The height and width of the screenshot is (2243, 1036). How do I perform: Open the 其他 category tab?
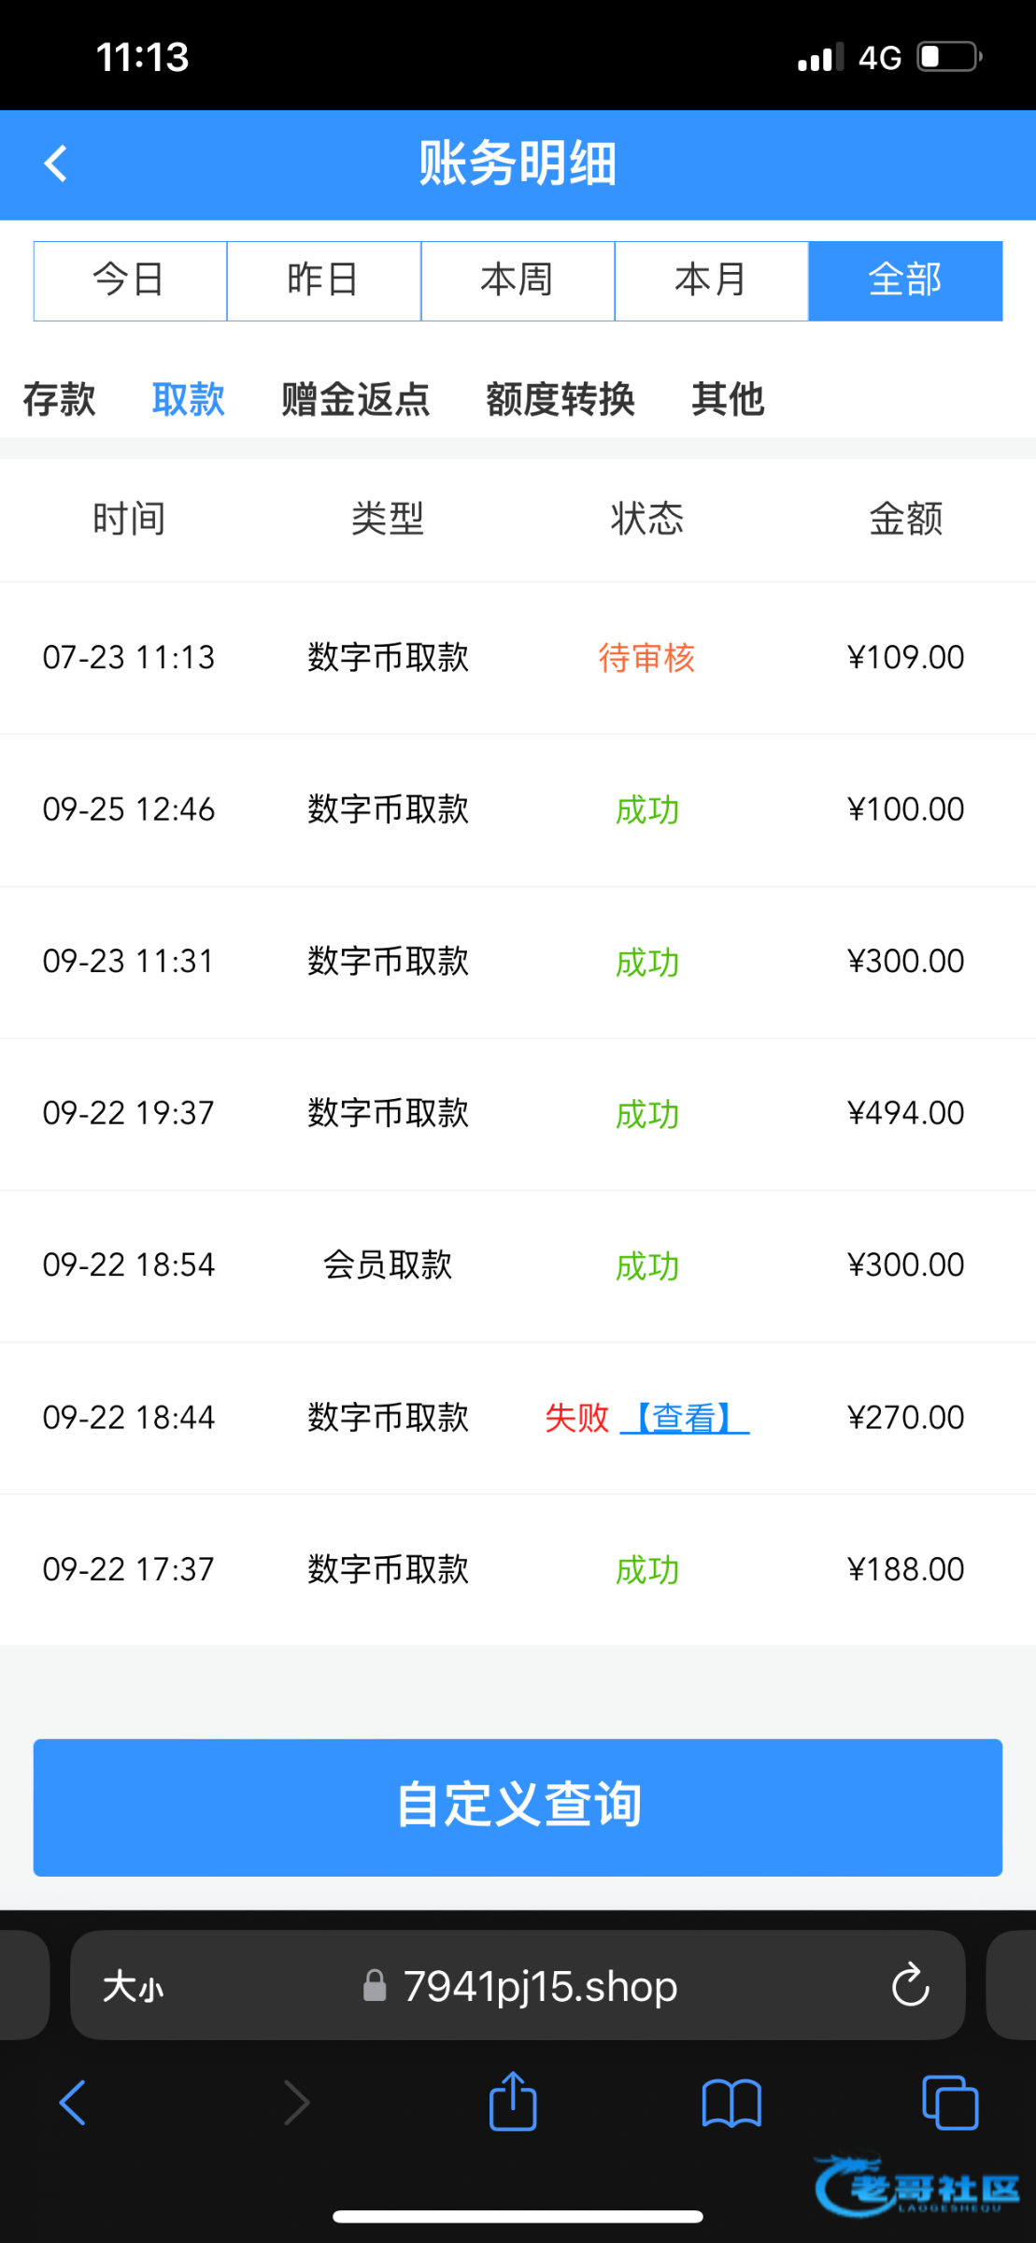[x=728, y=399]
